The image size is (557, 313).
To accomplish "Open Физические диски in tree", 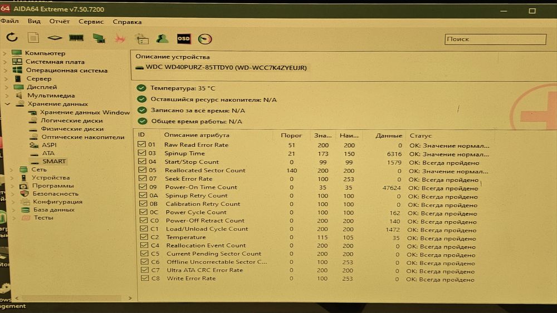I will 72,128.
